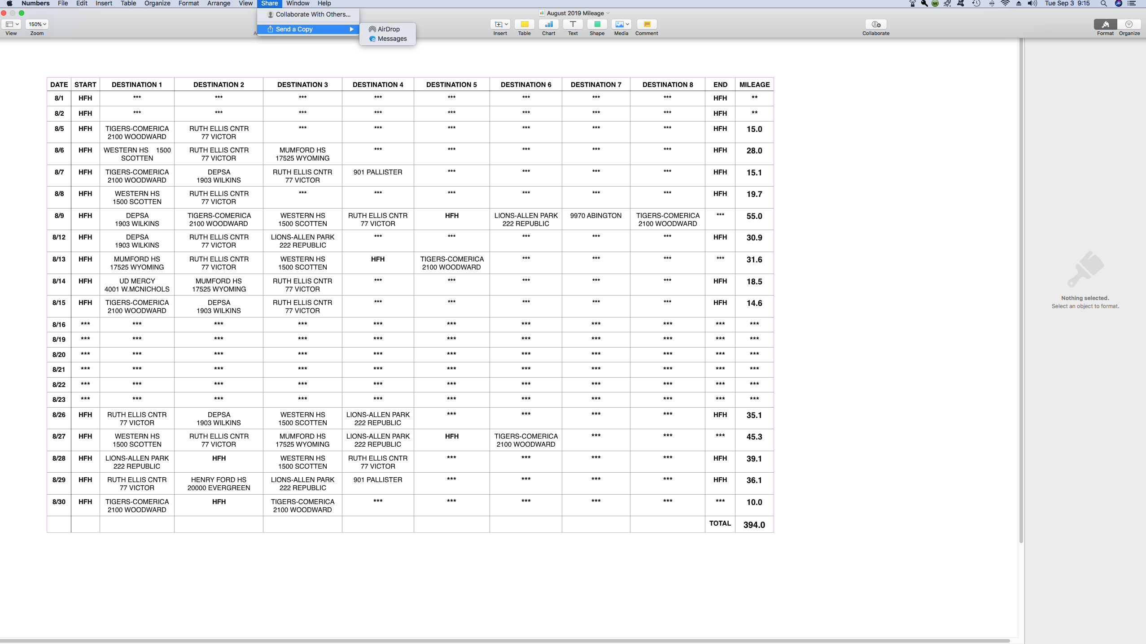Toggle the Organize sidebar panel
1146x644 pixels.
(x=1129, y=25)
